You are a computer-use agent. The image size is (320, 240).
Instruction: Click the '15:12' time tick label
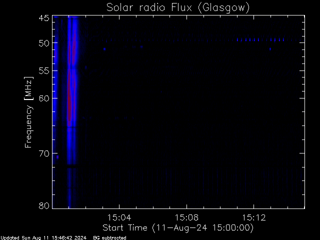(x=254, y=217)
